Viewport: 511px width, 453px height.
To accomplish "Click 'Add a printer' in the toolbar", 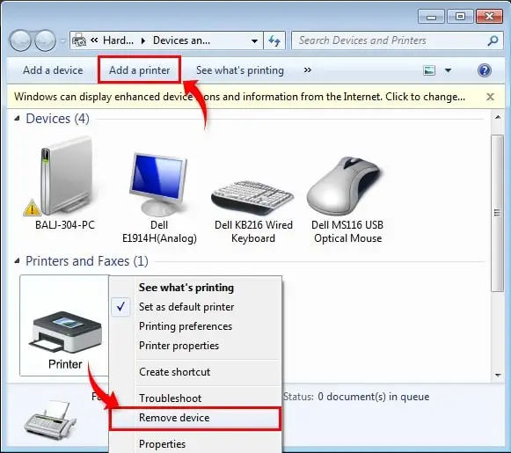I will click(x=139, y=70).
